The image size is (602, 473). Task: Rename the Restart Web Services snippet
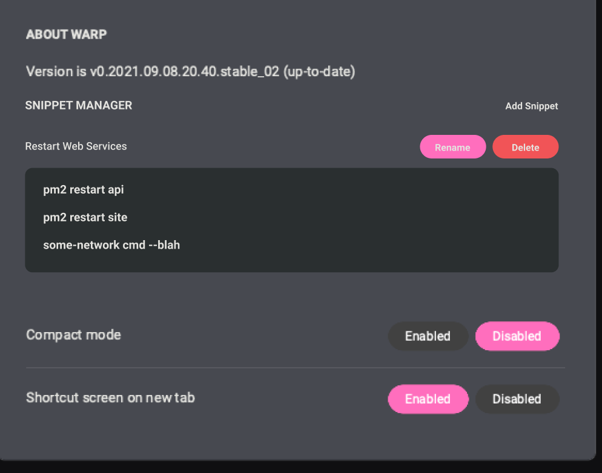tap(452, 146)
